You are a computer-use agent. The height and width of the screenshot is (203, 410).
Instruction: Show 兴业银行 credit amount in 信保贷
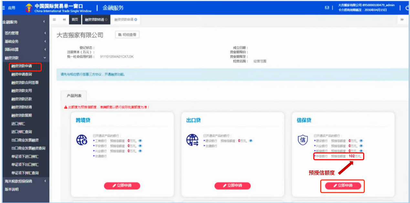click(361, 146)
